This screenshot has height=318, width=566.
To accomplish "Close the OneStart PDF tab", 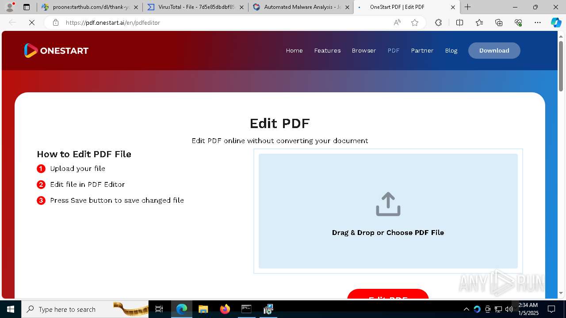I will tap(453, 7).
